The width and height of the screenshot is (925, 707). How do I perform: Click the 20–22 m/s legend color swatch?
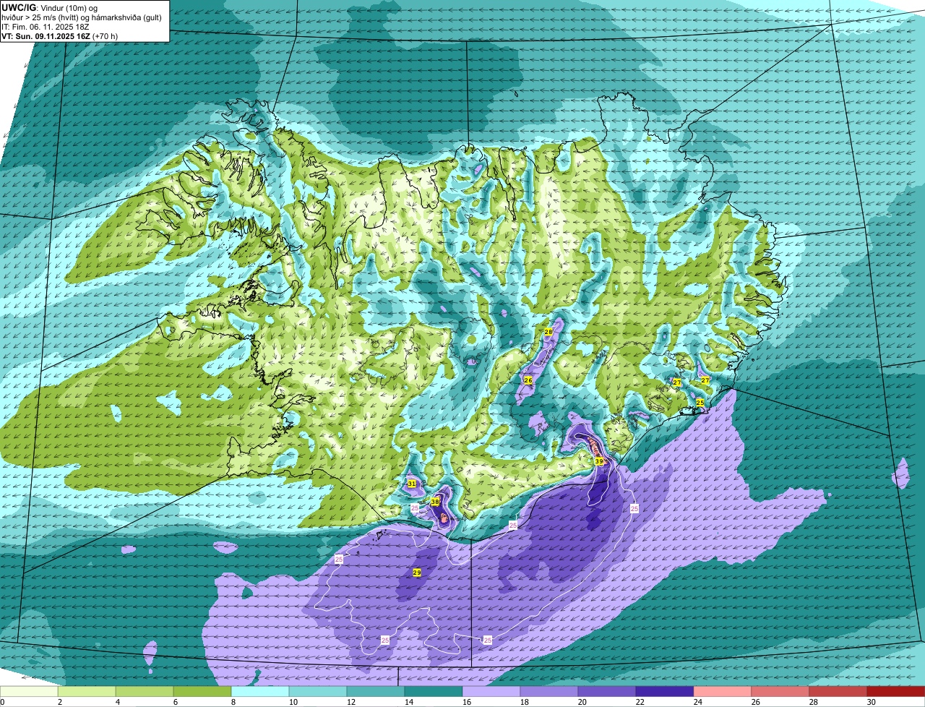coord(607,691)
